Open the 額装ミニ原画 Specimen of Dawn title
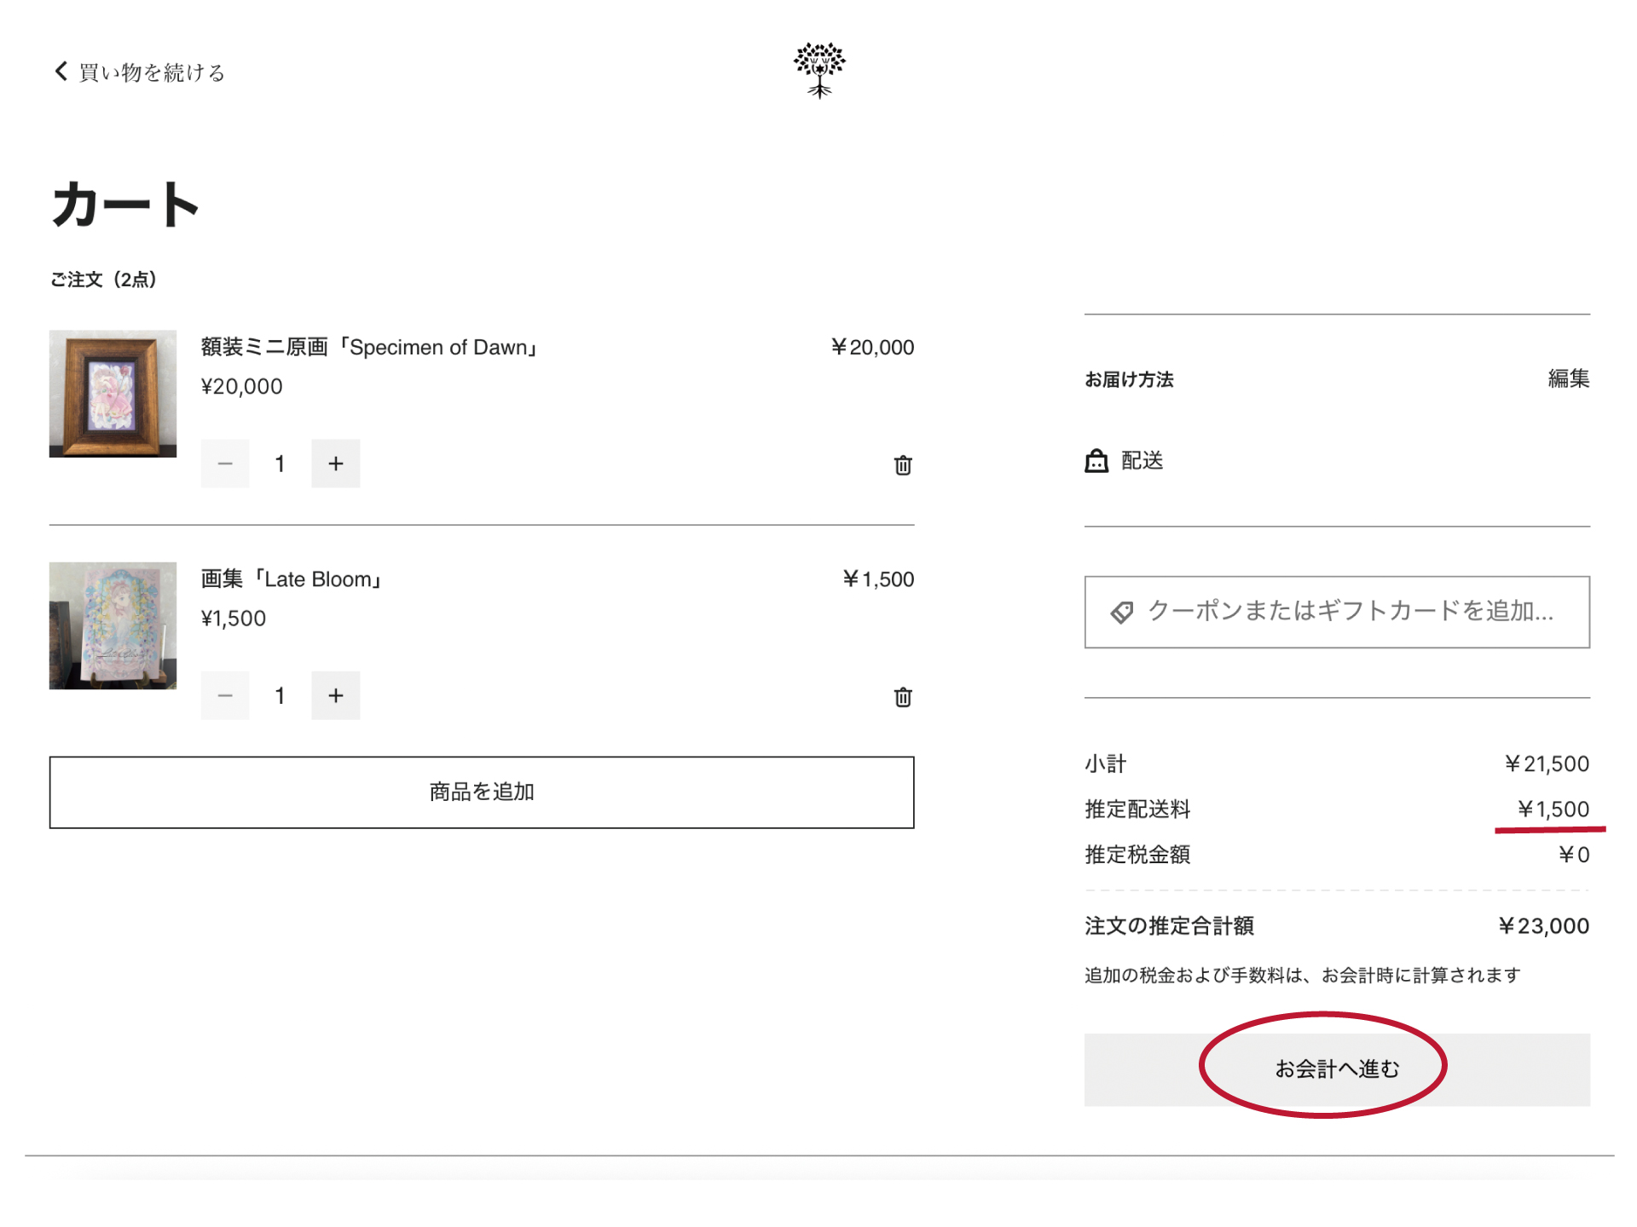Screen dimensions: 1637x1227 coord(370,348)
